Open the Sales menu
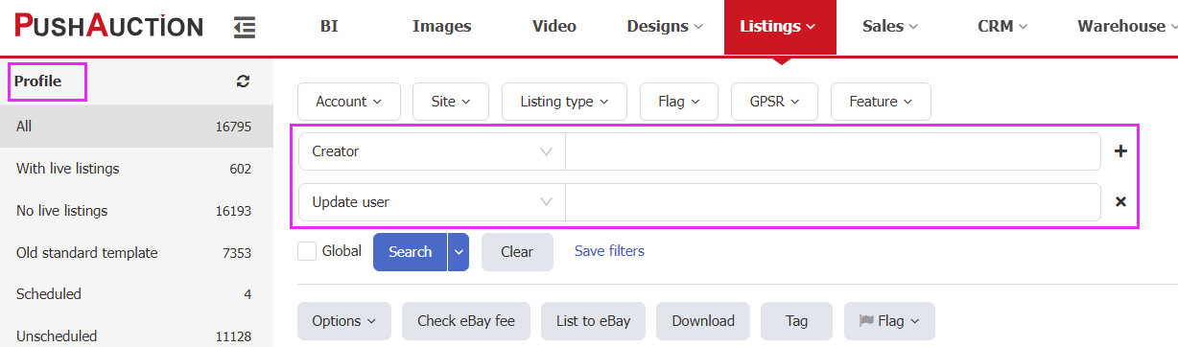The width and height of the screenshot is (1178, 347). 890,27
